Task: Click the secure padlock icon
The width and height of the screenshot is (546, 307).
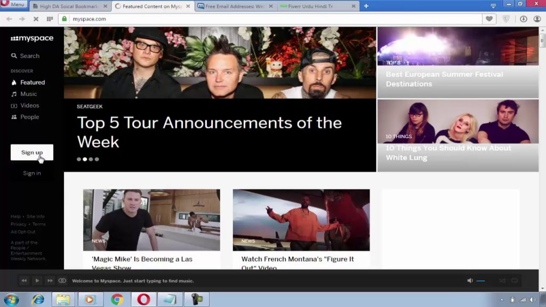Action: [x=65, y=19]
